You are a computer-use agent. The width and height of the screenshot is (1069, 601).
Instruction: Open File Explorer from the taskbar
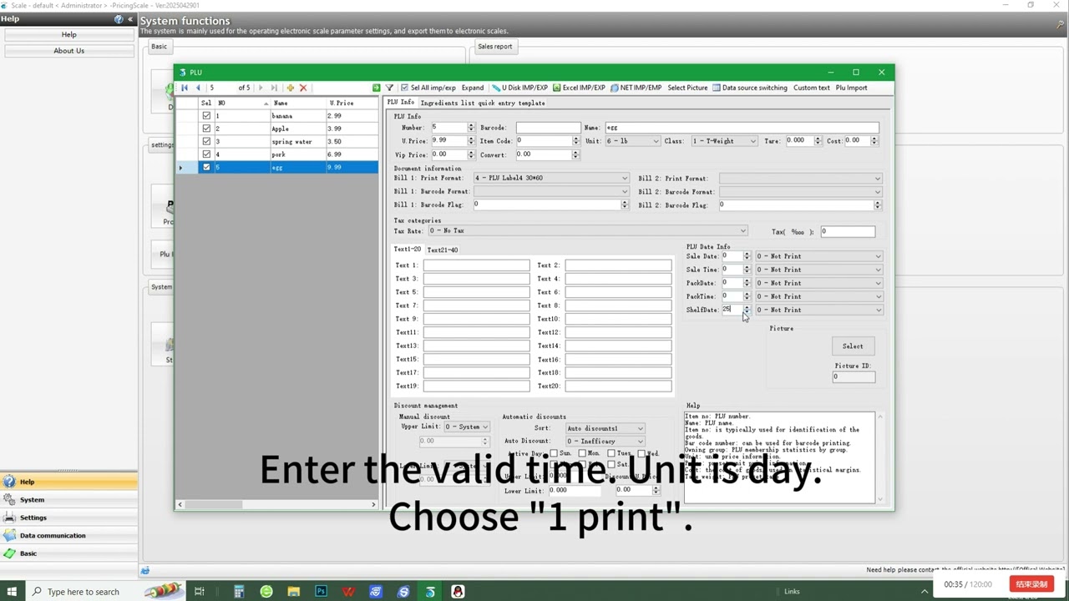point(293,591)
